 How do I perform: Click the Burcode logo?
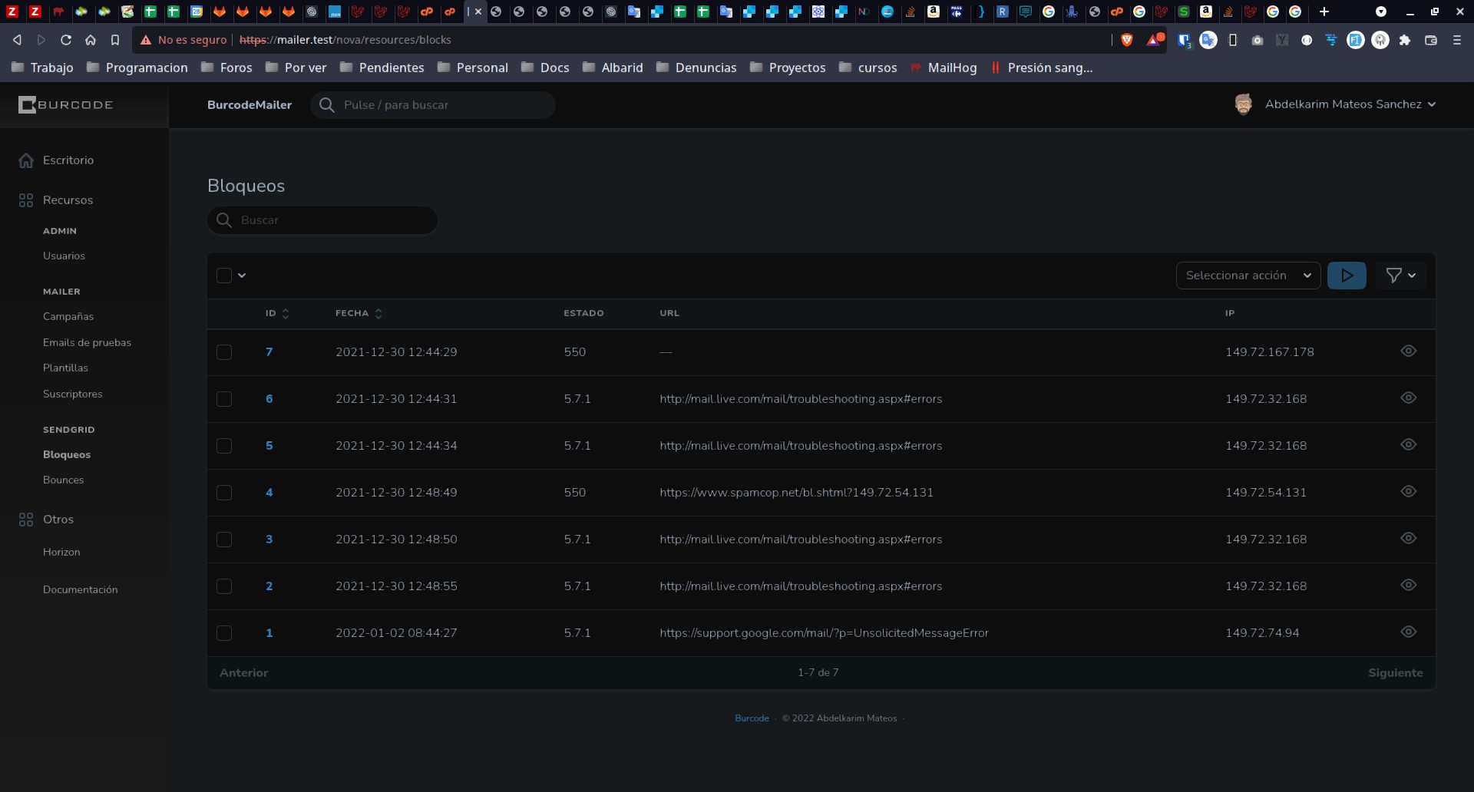[66, 105]
